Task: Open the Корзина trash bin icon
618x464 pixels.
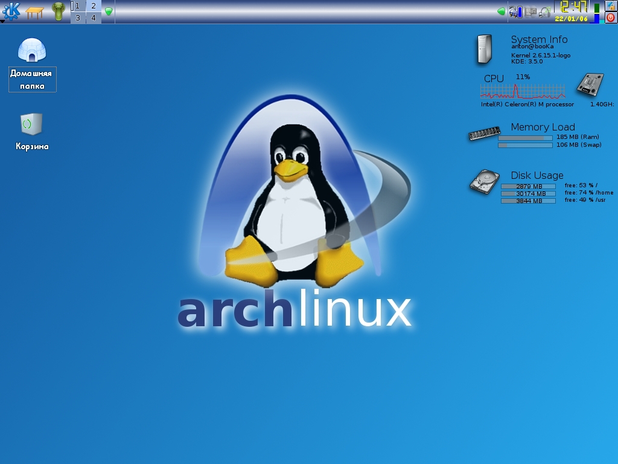Action: coord(31,124)
